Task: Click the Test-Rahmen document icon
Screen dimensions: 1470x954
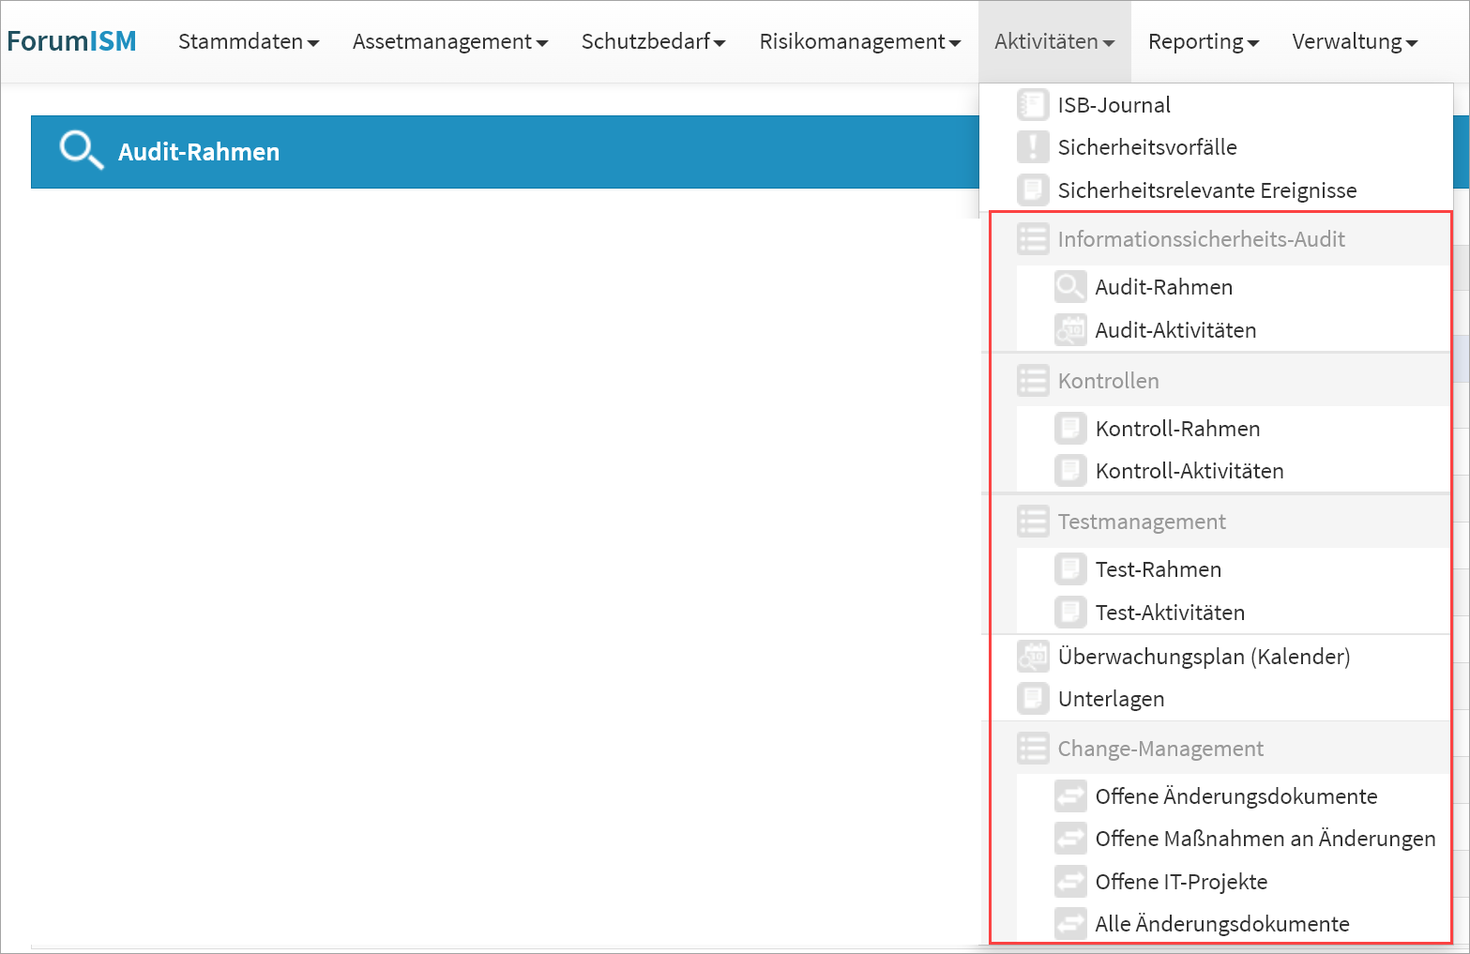Action: (x=1069, y=569)
